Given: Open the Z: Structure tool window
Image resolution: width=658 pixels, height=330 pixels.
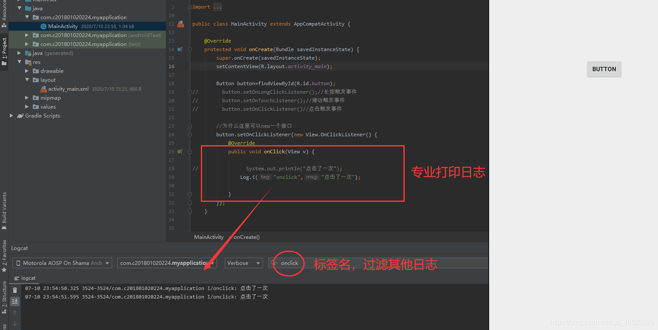Looking at the screenshot, I should click(4, 297).
